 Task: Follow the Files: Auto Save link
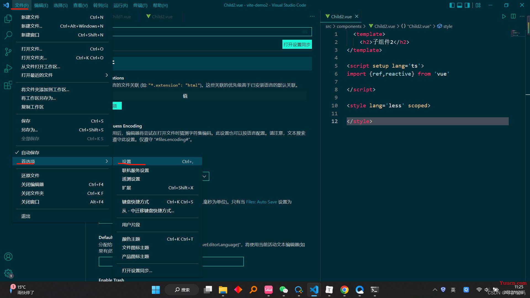tap(261, 202)
